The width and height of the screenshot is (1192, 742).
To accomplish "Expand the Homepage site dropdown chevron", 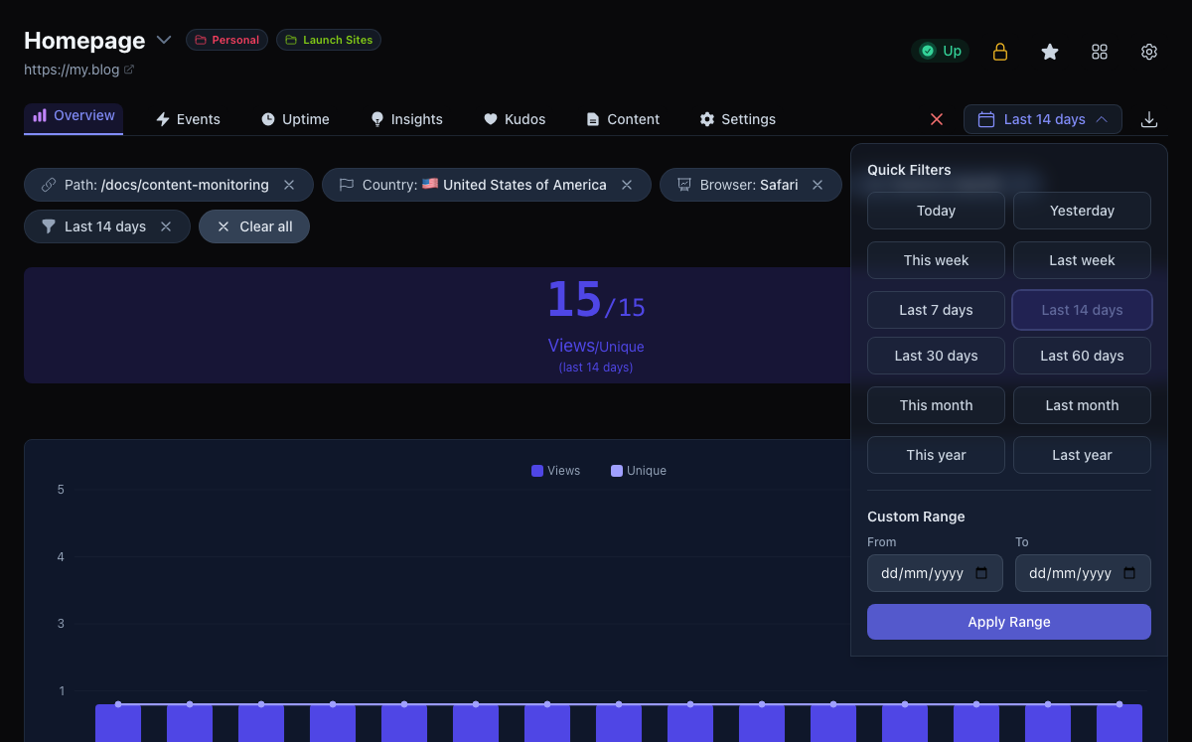I will 164,40.
